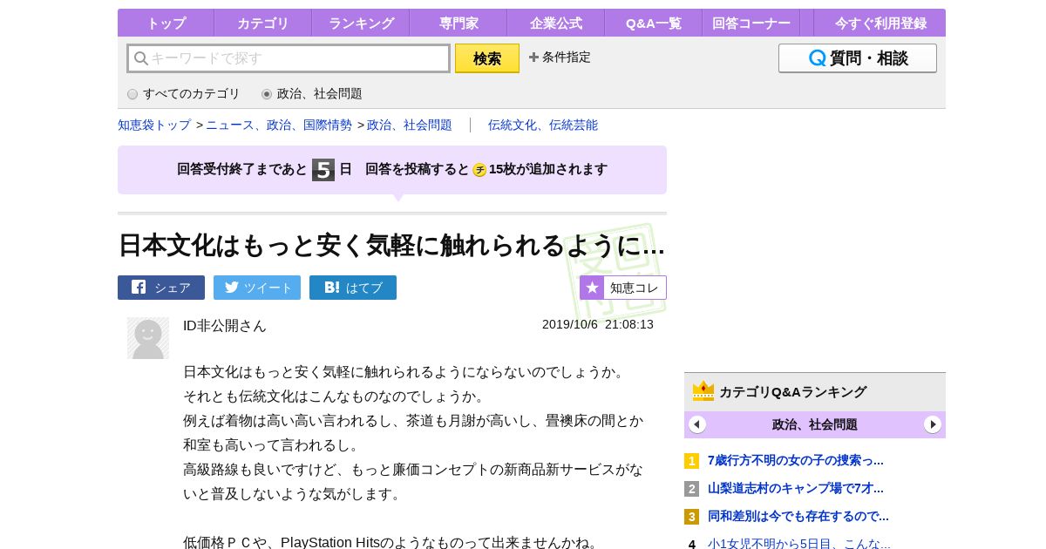Go to the 回答コーナー tab

[x=751, y=24]
